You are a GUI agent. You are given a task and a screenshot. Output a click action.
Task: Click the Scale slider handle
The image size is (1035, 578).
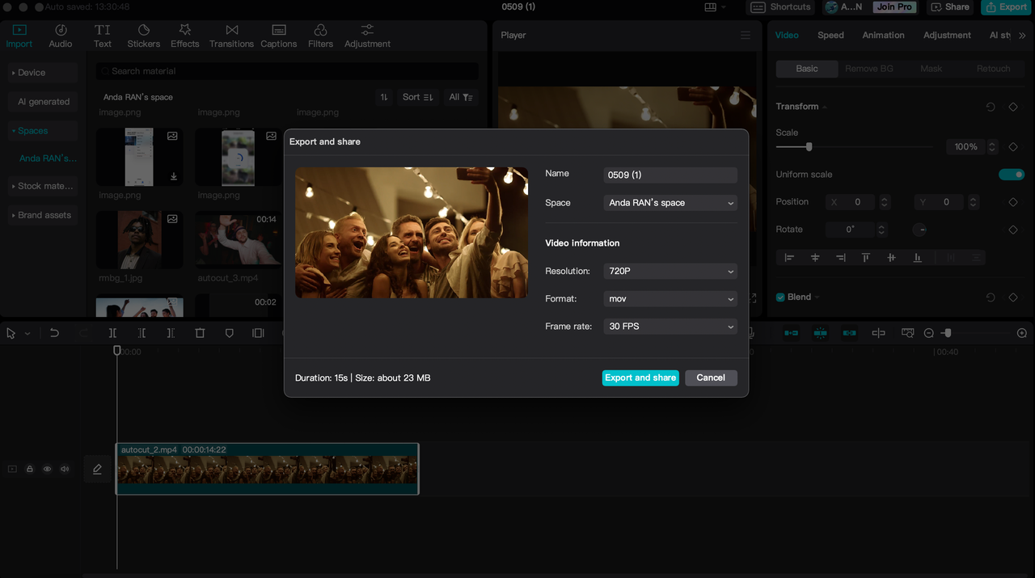pyautogui.click(x=809, y=147)
